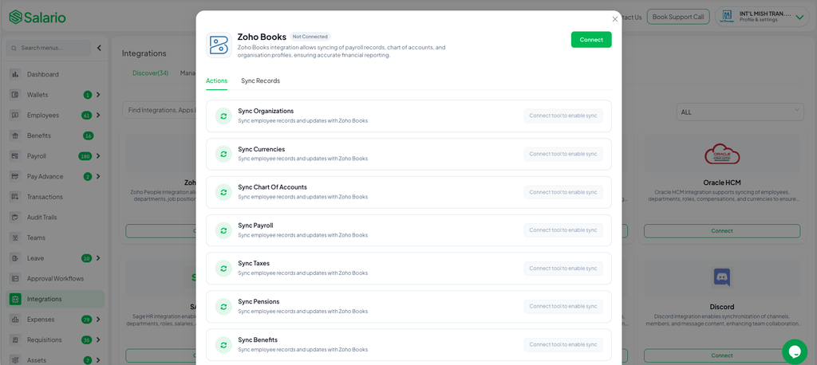Image resolution: width=817 pixels, height=365 pixels.
Task: Focus the Search menus field
Action: [x=49, y=48]
